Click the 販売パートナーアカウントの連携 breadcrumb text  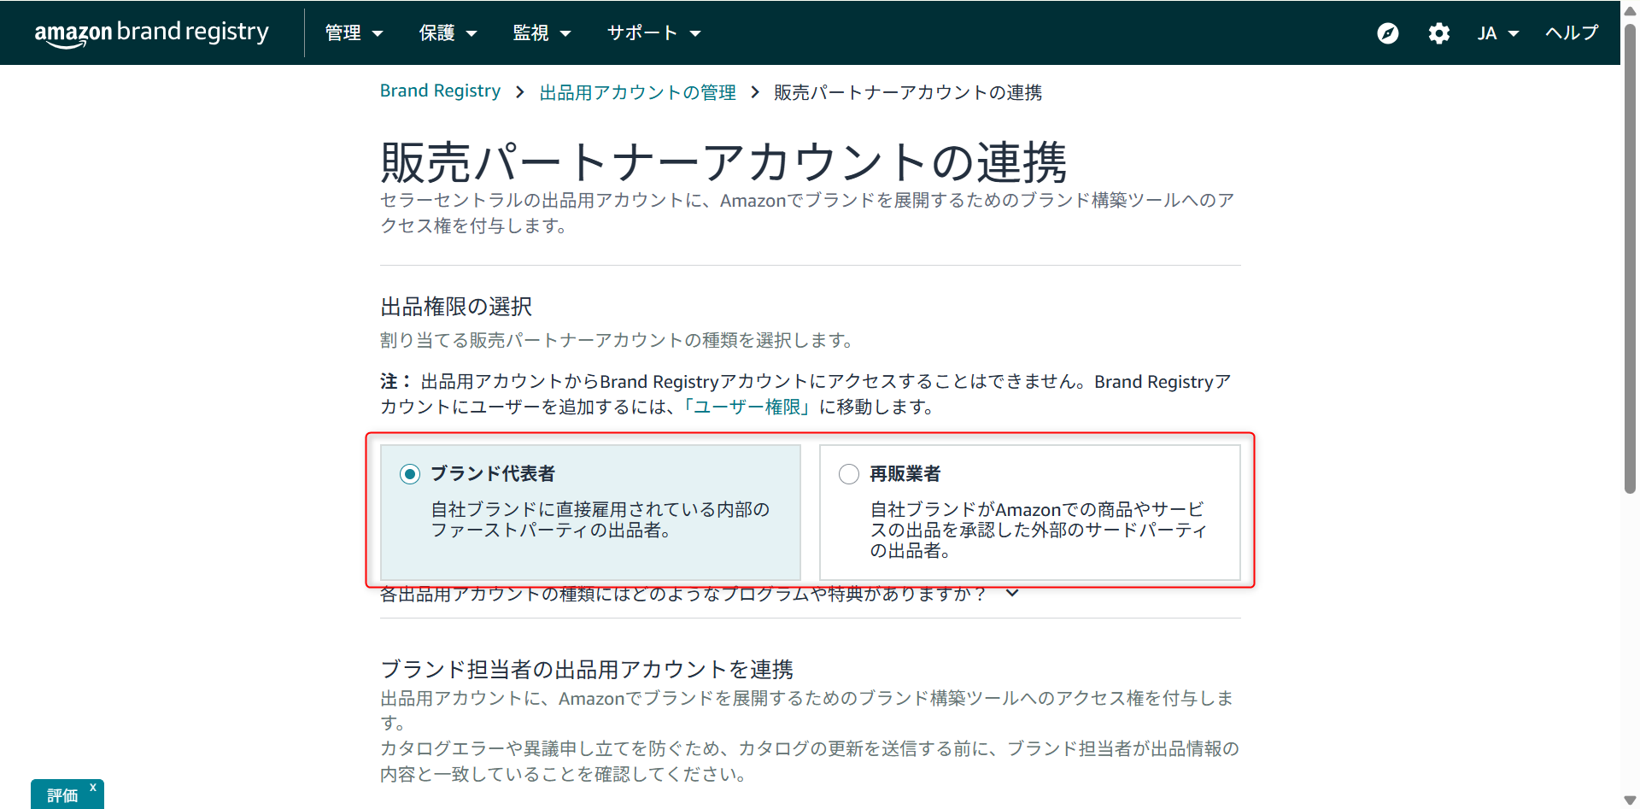pyautogui.click(x=908, y=92)
